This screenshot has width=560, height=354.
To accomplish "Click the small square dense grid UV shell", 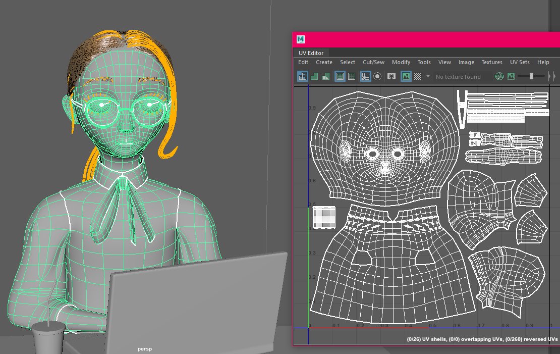I will [x=324, y=217].
